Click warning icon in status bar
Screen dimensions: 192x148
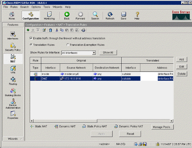(145, 144)
